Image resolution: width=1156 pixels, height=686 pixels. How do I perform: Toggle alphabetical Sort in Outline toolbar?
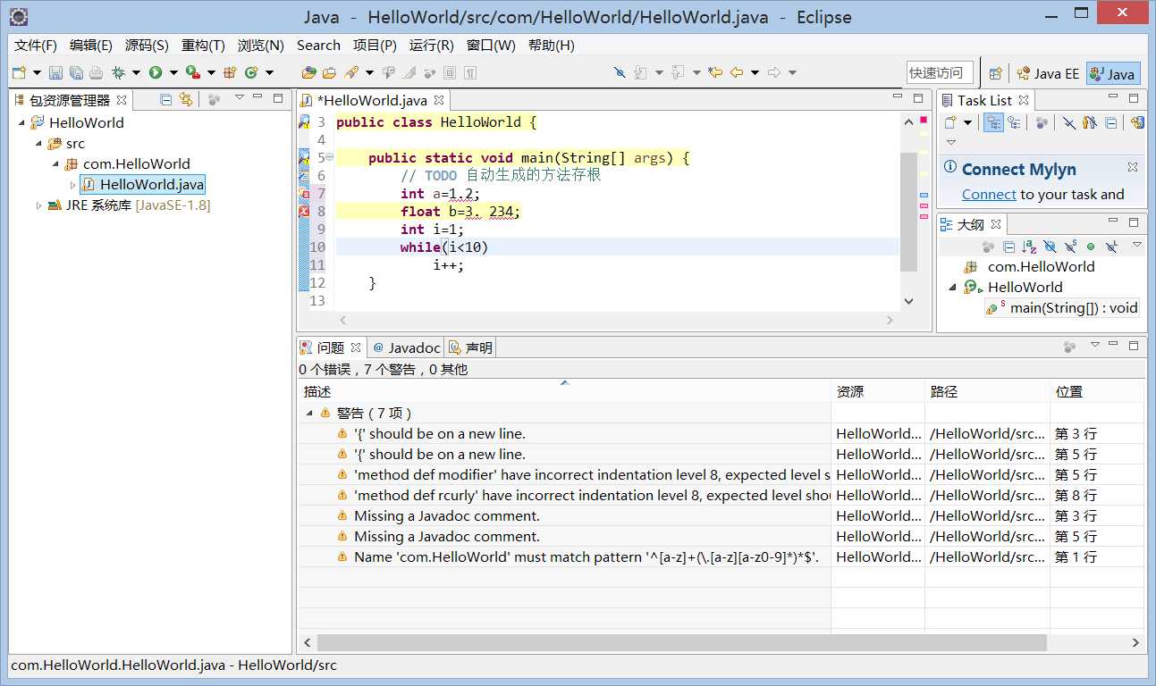click(1029, 247)
